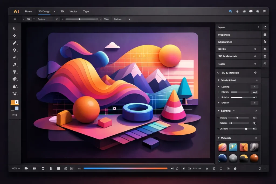Click the search icon in the top-right bar
This screenshot has width=276, height=184.
257,11
